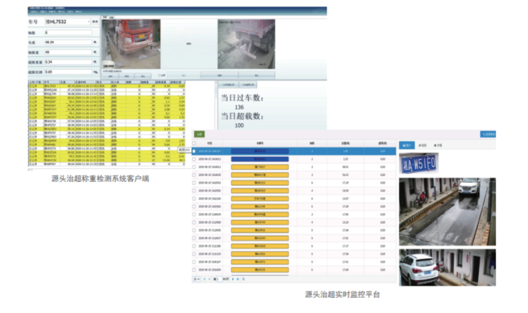Check the box on the highlighted blue row
The height and width of the screenshot is (313, 528).
(x=193, y=151)
